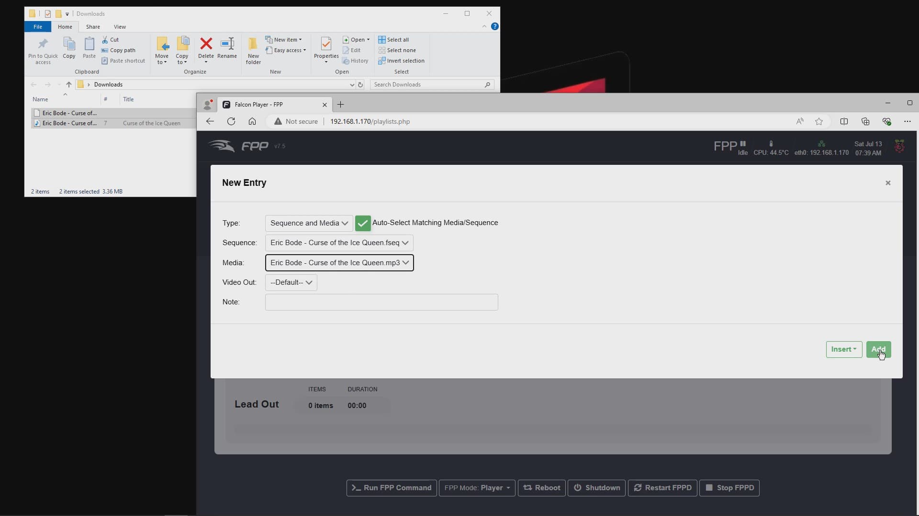Open the Type dropdown
This screenshot has width=919, height=516.
click(x=309, y=223)
